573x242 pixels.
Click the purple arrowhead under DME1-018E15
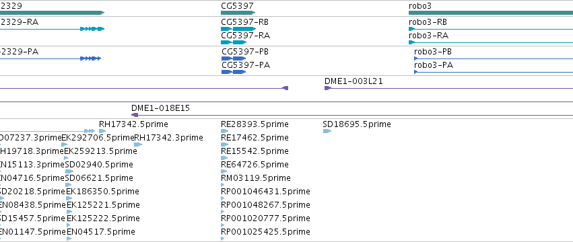click(135, 115)
